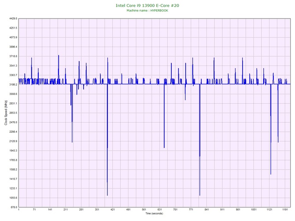
Task: Select the 1191 x-axis time label
Action: tap(285, 210)
